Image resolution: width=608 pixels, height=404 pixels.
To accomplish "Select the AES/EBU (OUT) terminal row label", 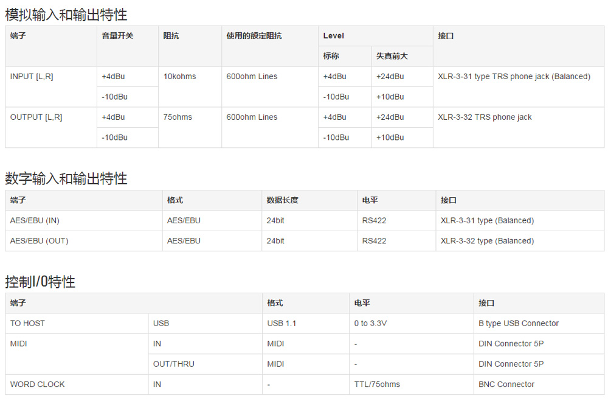I will click(x=39, y=241).
